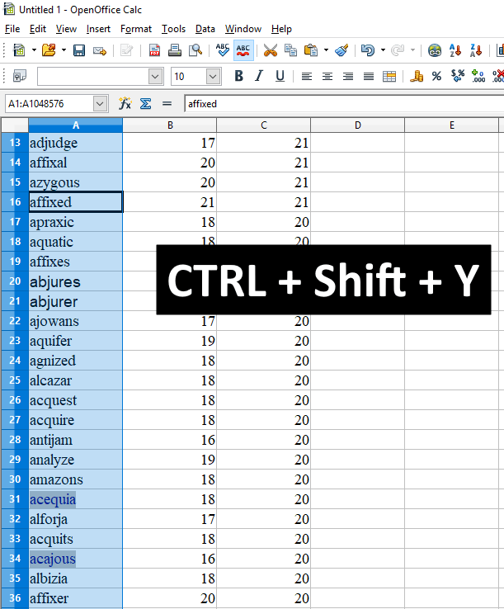Click Add Decimal Place icon

coord(478,76)
